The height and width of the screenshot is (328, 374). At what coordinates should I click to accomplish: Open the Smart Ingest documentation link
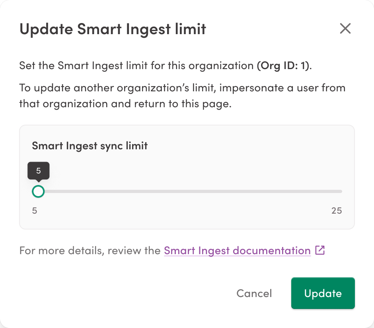[237, 250]
